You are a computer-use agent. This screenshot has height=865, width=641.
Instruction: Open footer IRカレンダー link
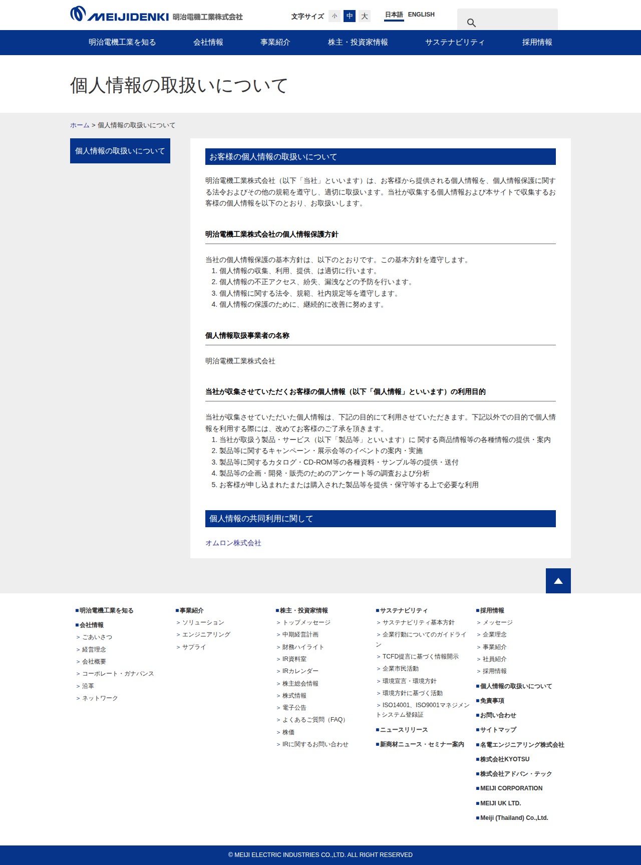coord(300,671)
